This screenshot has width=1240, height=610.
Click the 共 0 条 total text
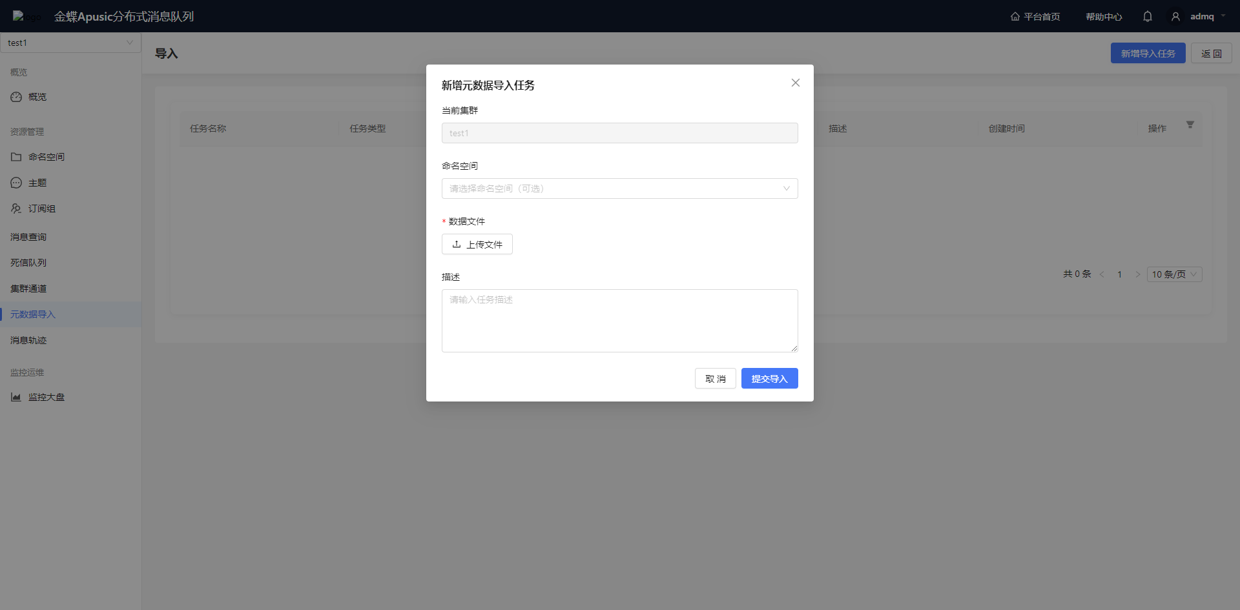(1077, 274)
